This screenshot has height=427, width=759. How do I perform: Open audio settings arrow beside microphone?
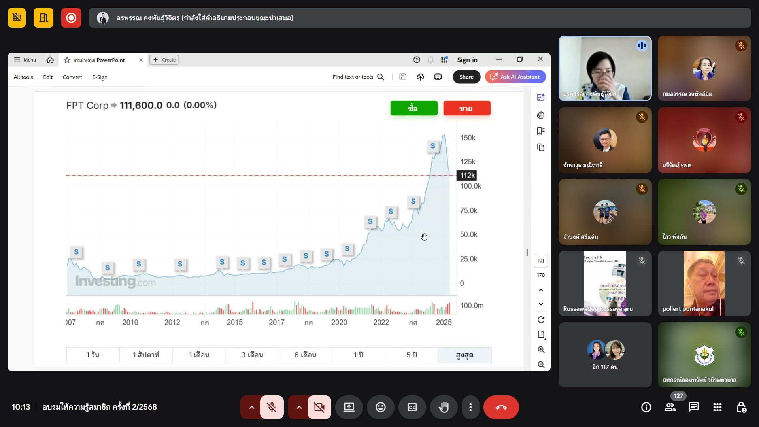pos(251,407)
